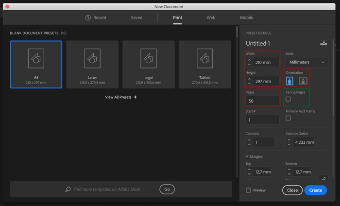Click the Column Gutter value field

[304, 142]
